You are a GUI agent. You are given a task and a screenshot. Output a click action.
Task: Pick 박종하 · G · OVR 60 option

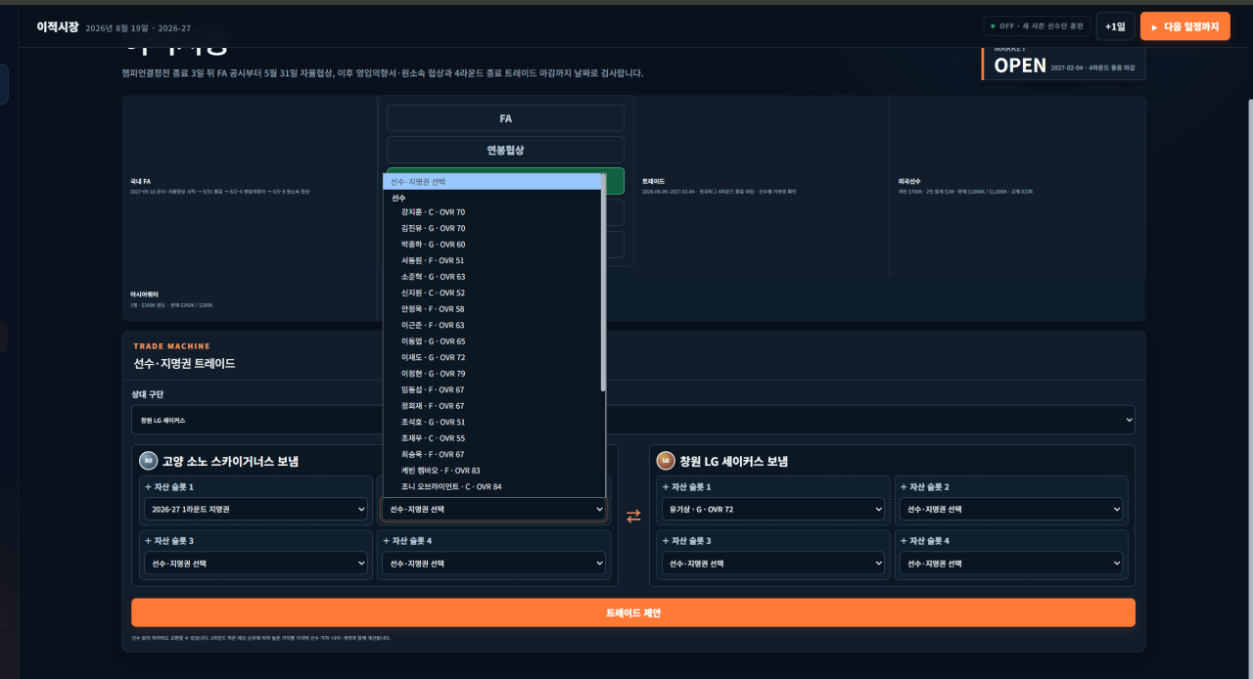point(491,245)
